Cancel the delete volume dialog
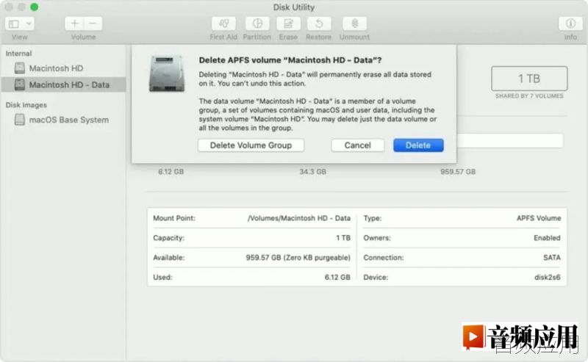The image size is (588, 362). point(357,145)
